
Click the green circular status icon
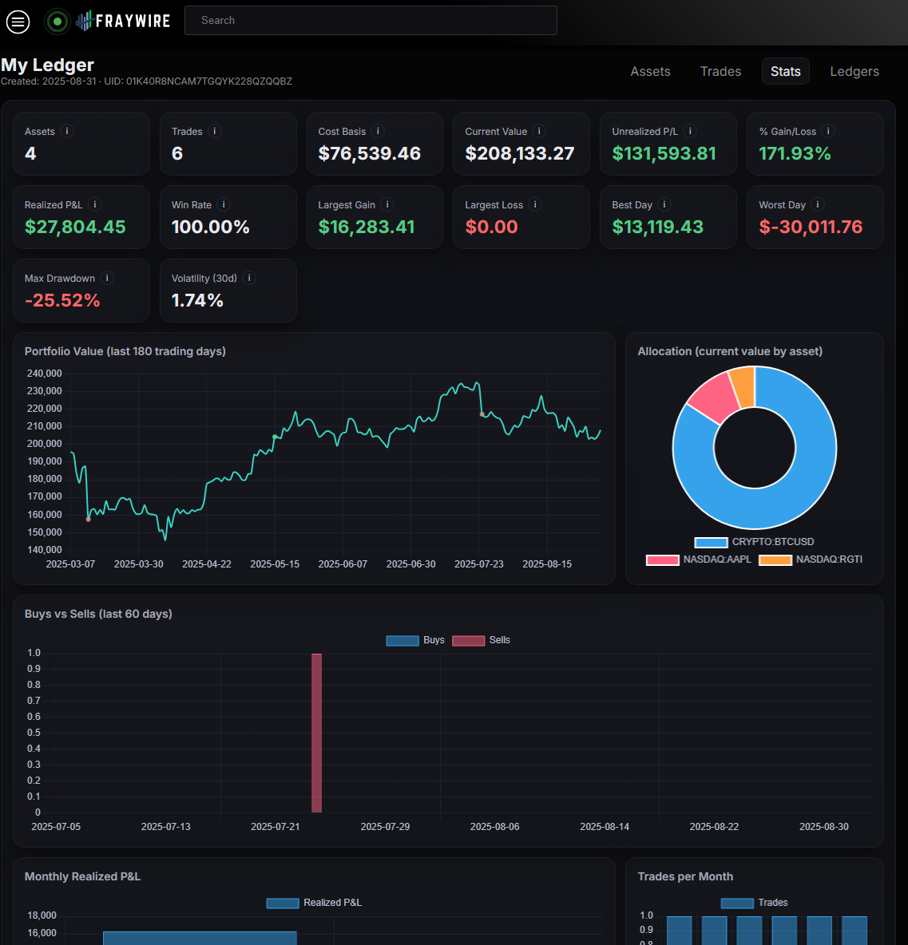click(57, 22)
